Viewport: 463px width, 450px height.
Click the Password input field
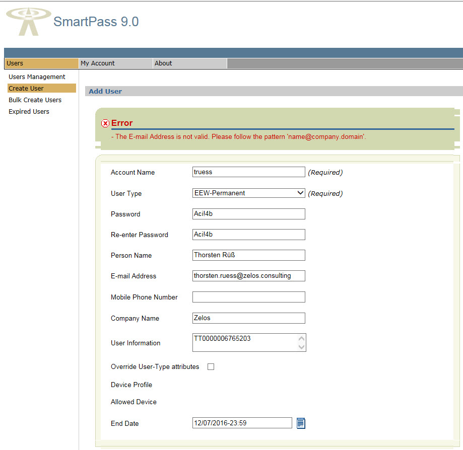(249, 214)
